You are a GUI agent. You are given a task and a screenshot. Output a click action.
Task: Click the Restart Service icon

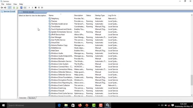point(42,7)
